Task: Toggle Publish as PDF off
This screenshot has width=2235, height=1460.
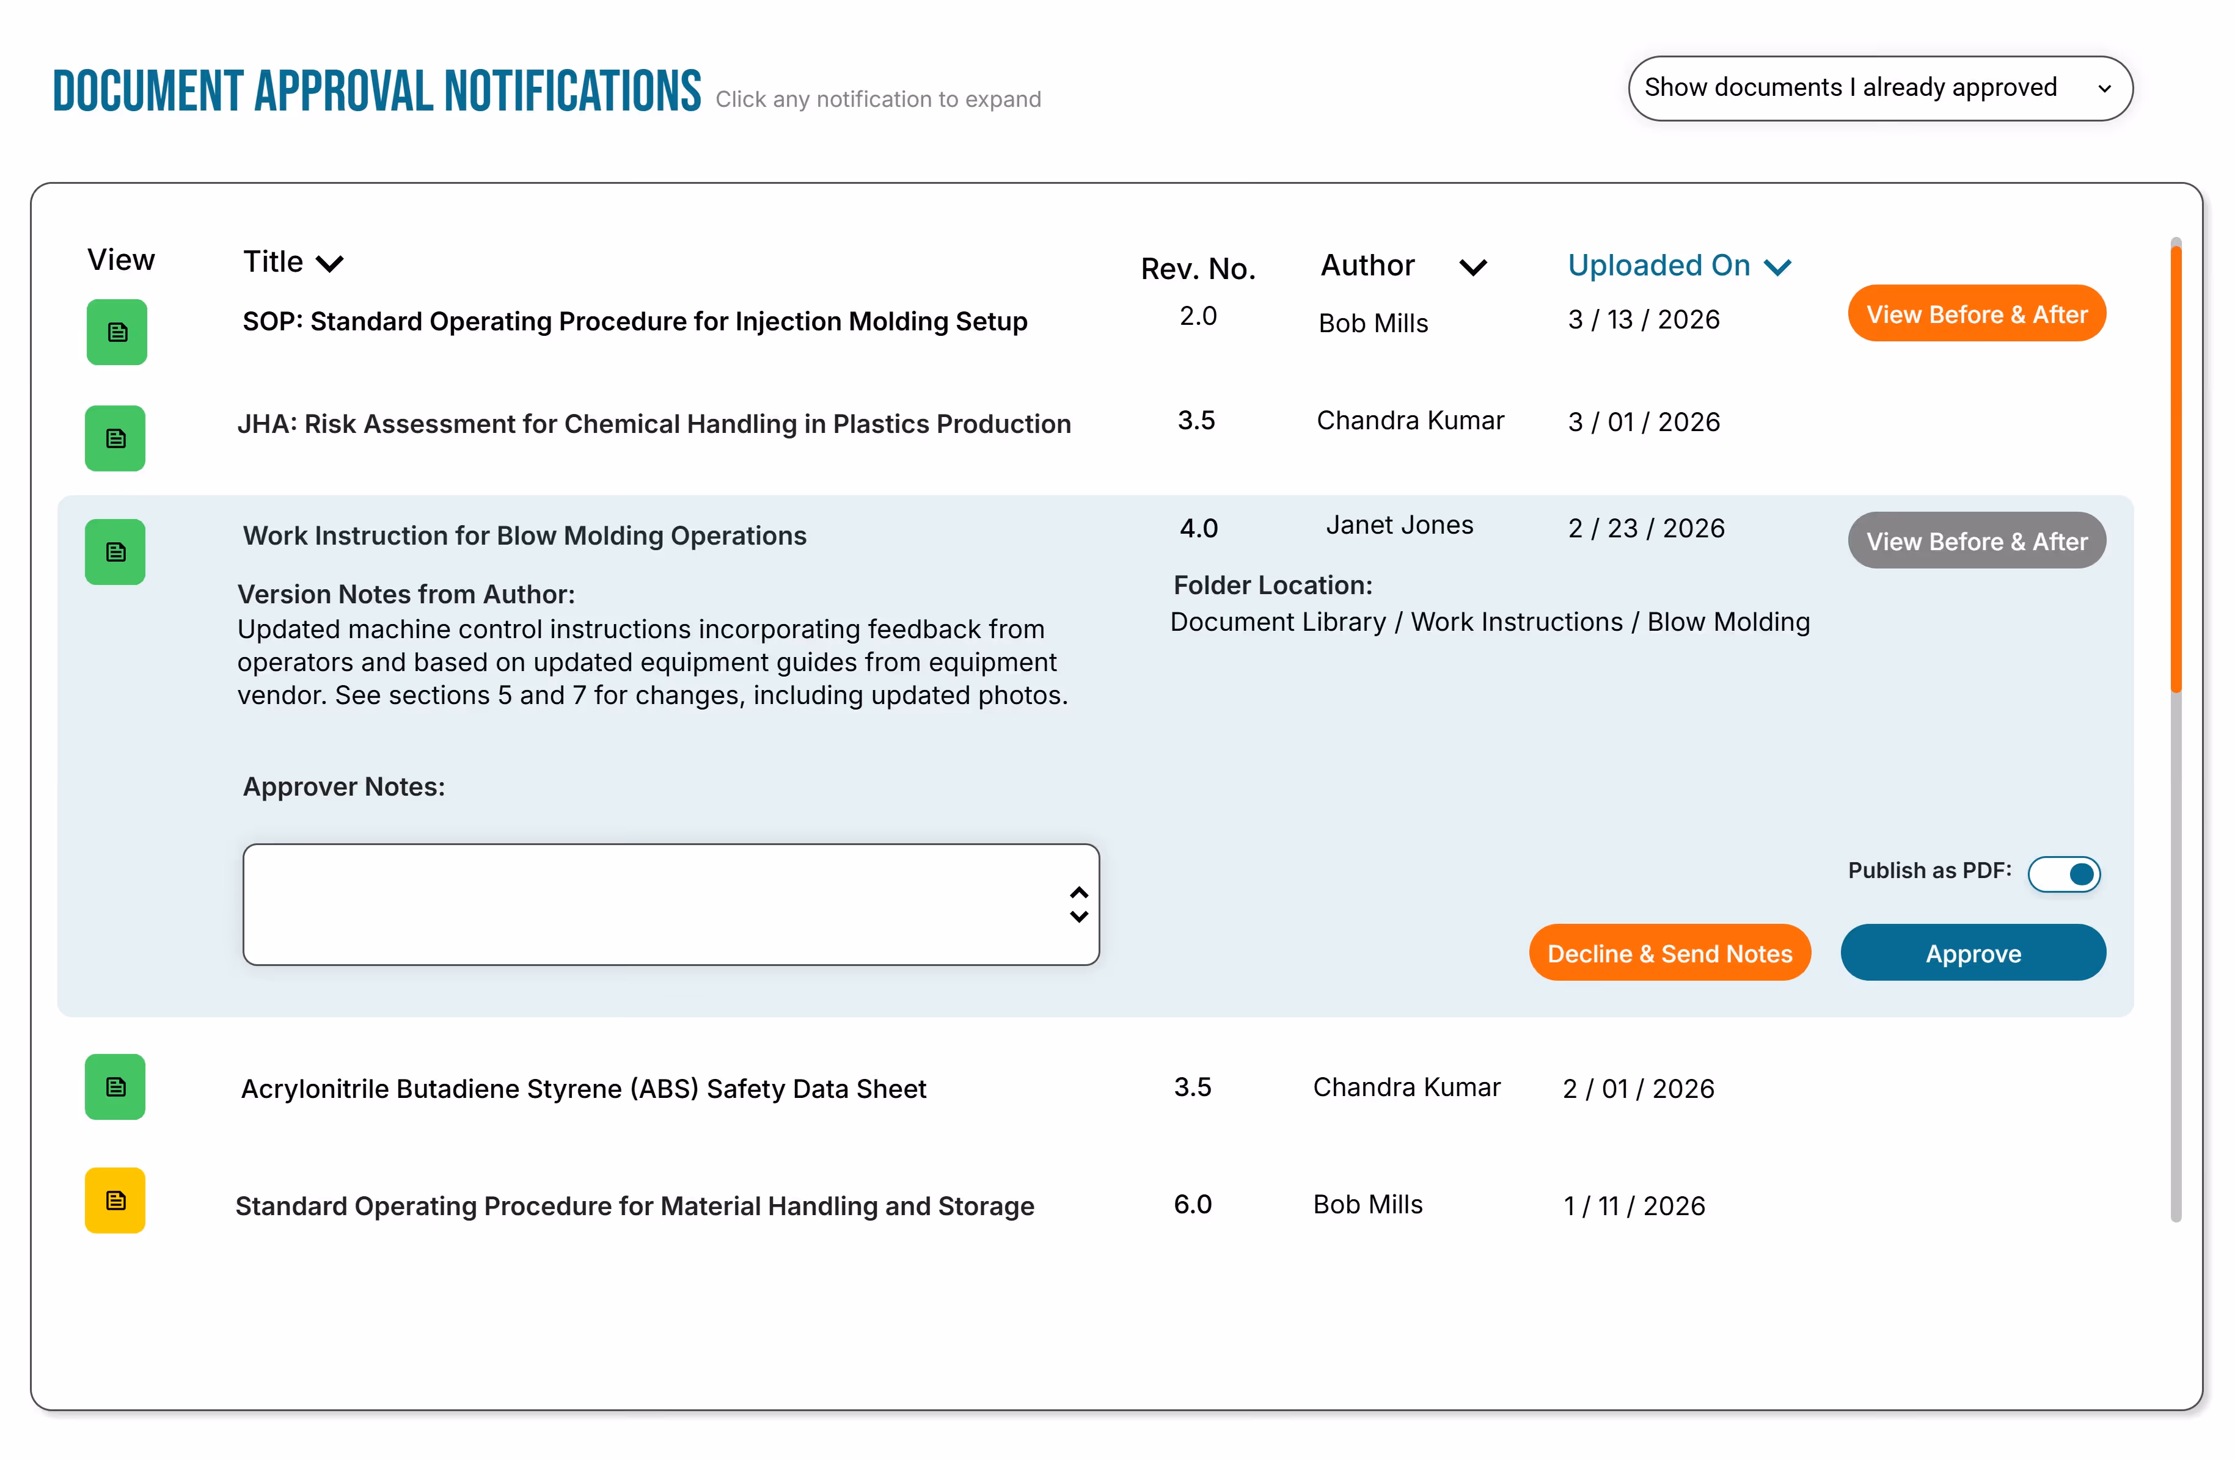Action: [2064, 874]
